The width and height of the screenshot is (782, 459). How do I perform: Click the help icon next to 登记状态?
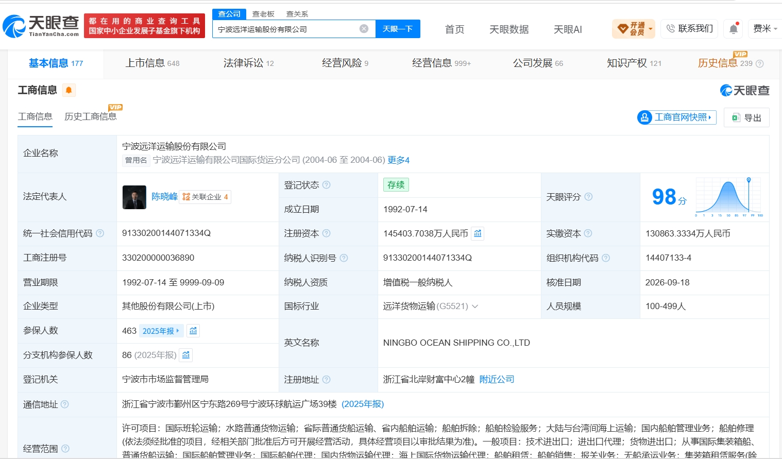(326, 185)
